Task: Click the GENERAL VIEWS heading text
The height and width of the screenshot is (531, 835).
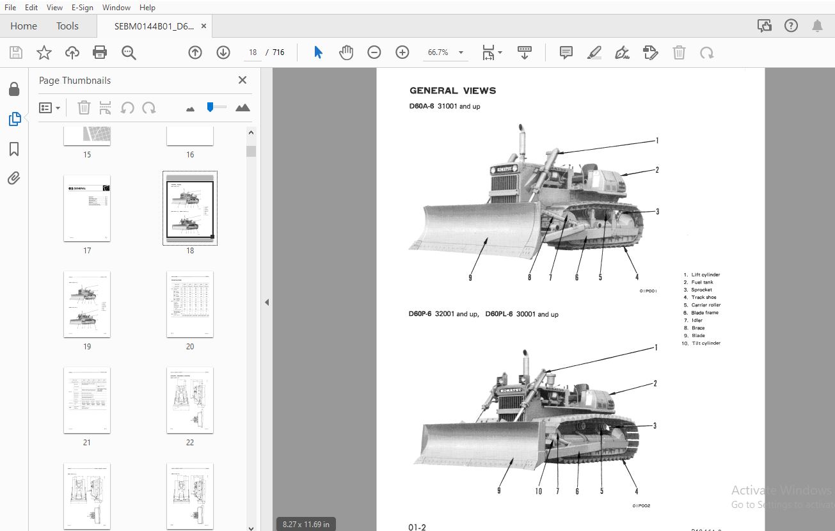Action: click(x=452, y=91)
